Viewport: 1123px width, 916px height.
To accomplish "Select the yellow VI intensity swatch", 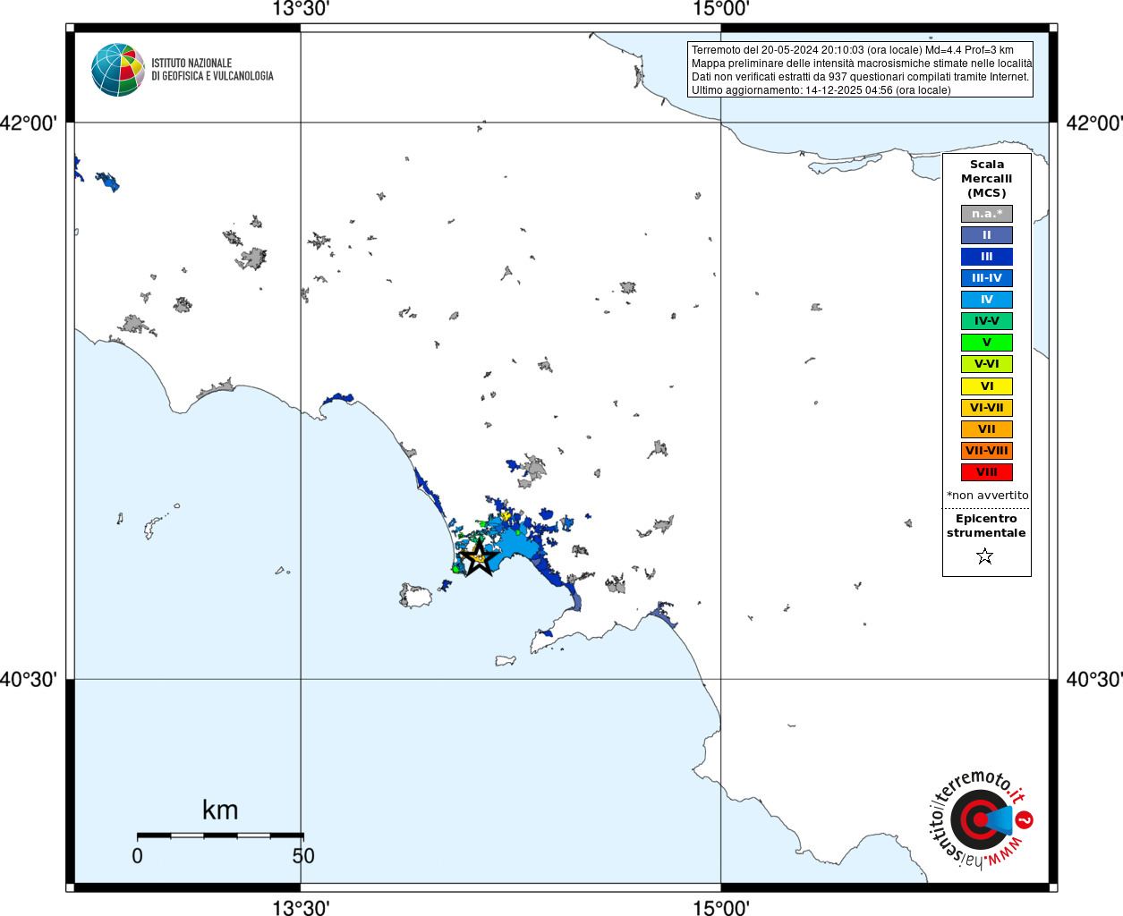I will (x=987, y=386).
